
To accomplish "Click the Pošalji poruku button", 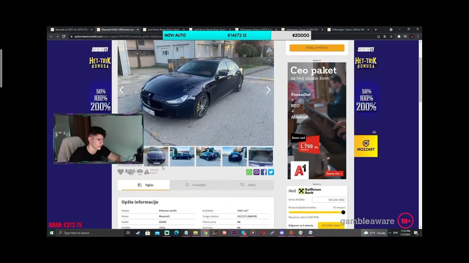I will tap(317, 48).
